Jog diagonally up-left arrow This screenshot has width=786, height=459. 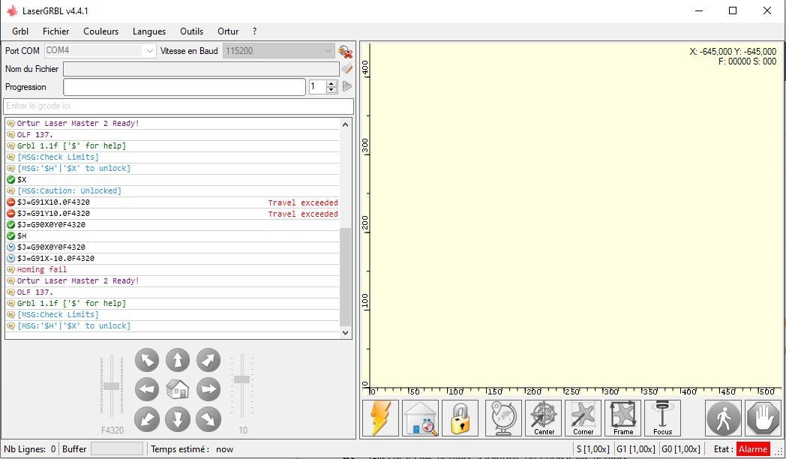147,360
